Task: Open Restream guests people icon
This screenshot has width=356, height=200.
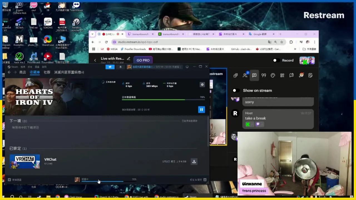Action: coord(245,75)
